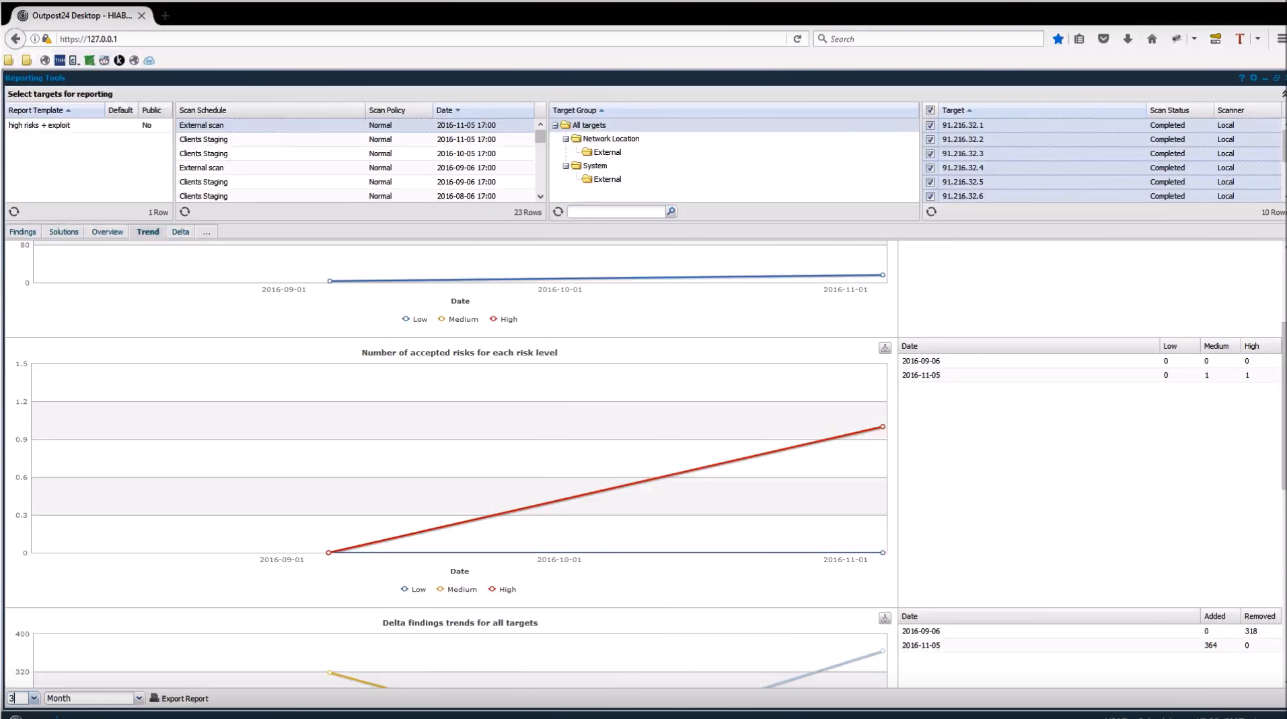Export delta findings chart using download icon
This screenshot has height=719, width=1287.
click(x=885, y=618)
